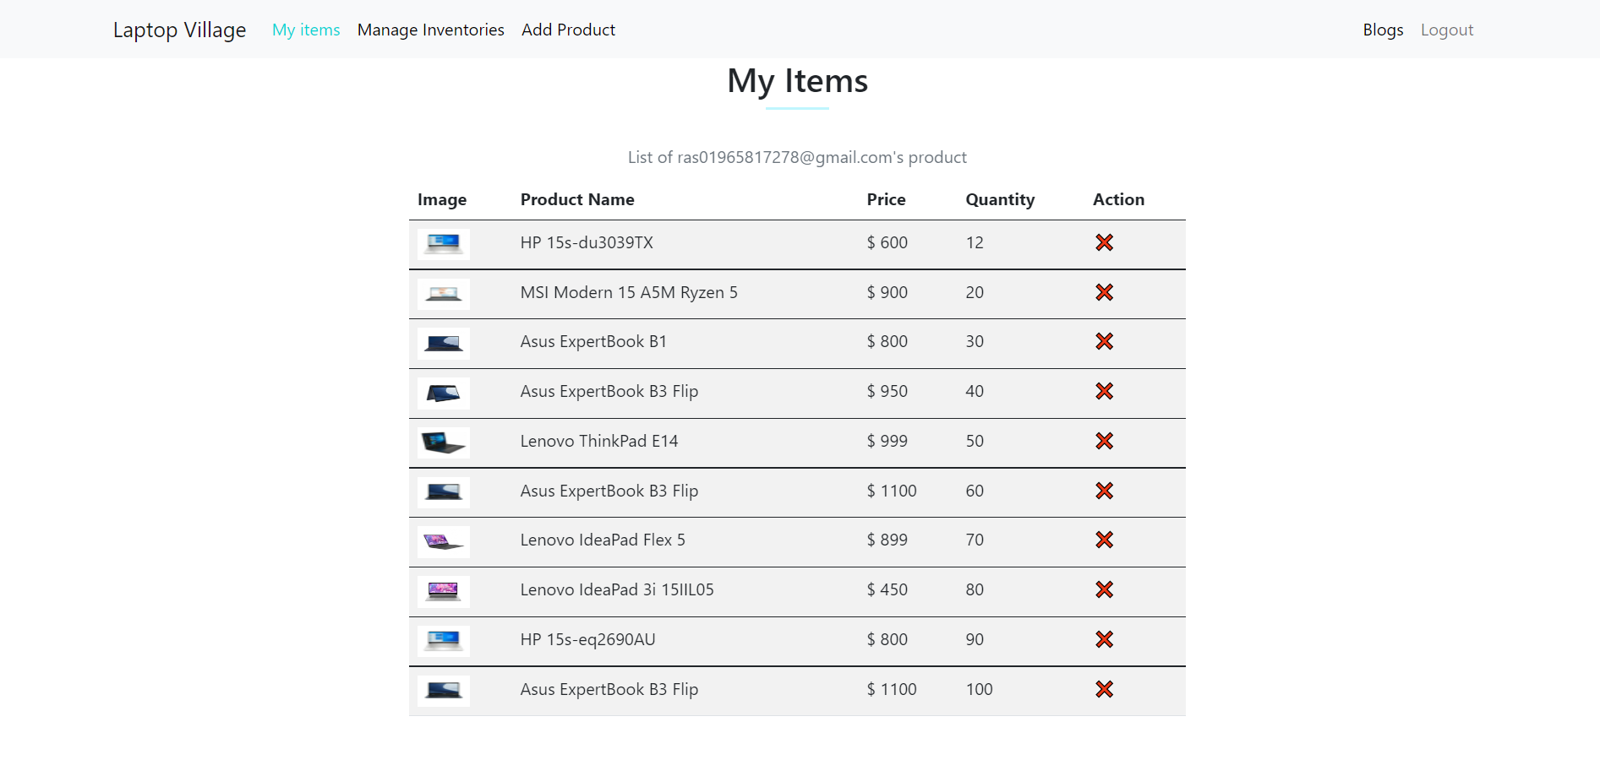Remove the Lenovo ThinkPad E14 item

(1104, 441)
